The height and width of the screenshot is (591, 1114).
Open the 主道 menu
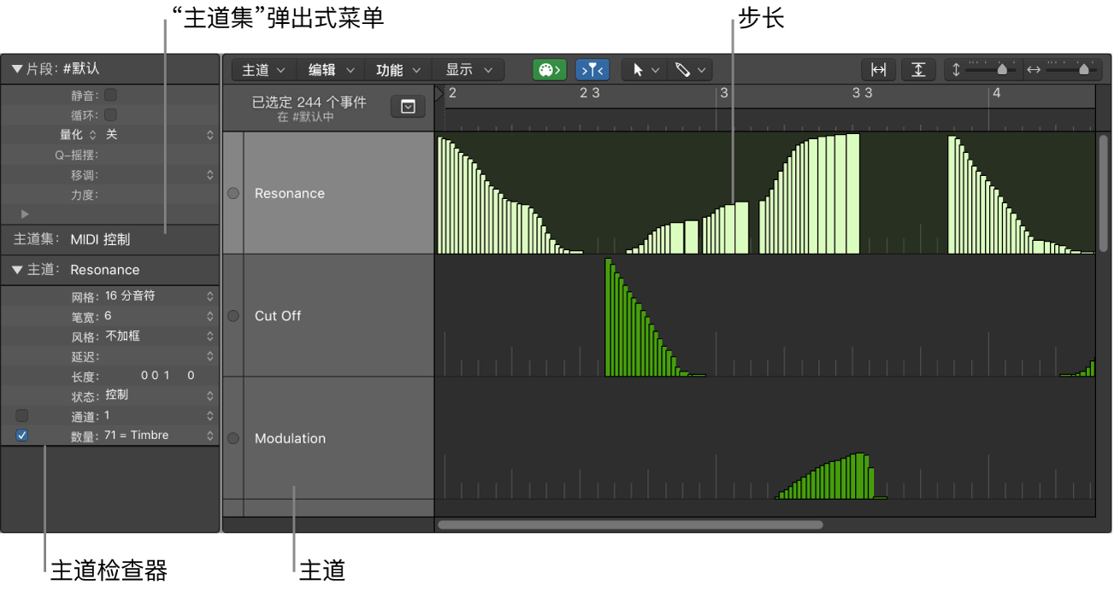[262, 69]
